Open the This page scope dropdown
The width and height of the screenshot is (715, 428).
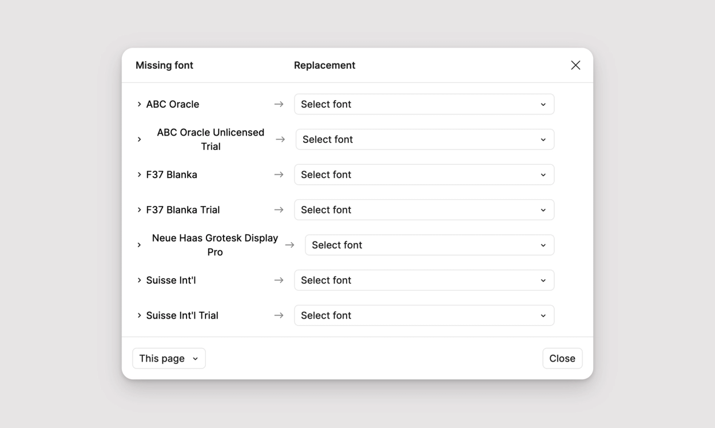click(169, 358)
